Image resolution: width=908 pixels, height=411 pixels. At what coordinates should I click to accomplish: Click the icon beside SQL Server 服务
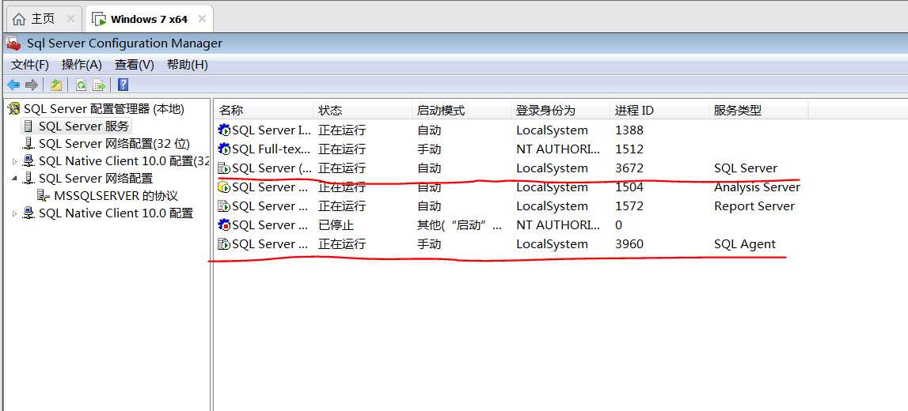[x=28, y=126]
